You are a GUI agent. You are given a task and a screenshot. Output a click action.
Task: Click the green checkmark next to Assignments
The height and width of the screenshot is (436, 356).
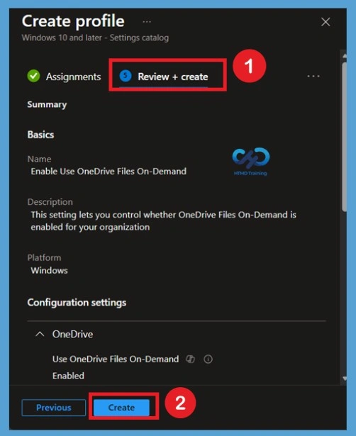[x=33, y=76]
